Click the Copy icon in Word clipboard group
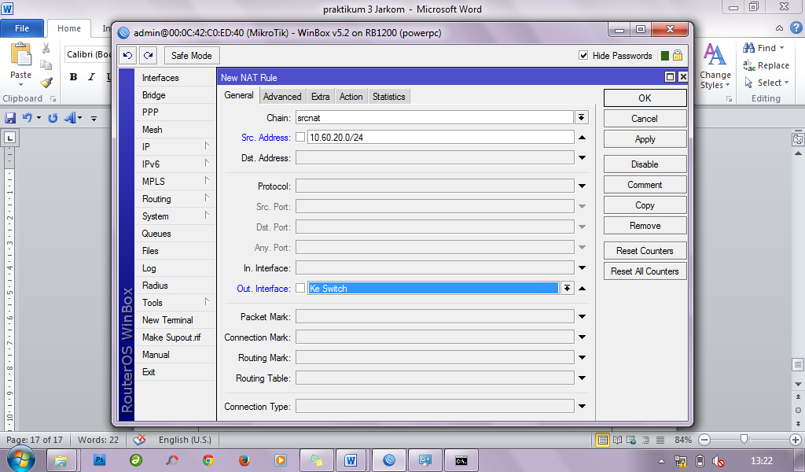This screenshot has width=805, height=472. click(46, 65)
